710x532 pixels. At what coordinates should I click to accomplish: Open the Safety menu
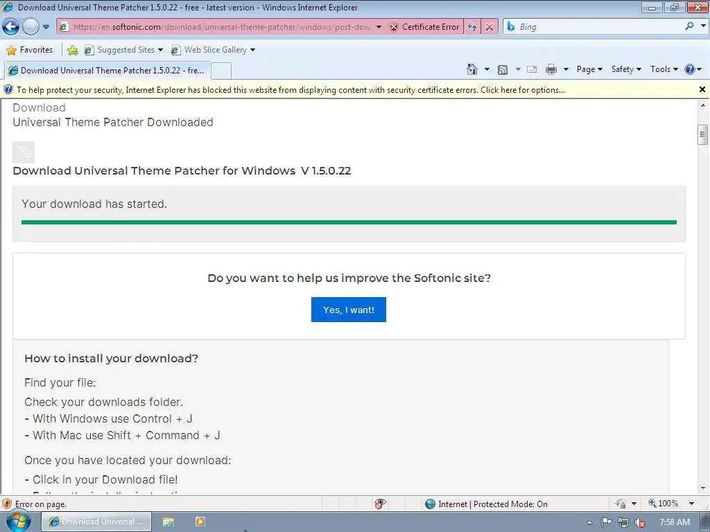626,69
